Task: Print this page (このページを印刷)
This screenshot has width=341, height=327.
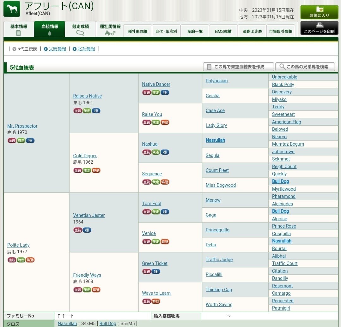Action: point(319,28)
